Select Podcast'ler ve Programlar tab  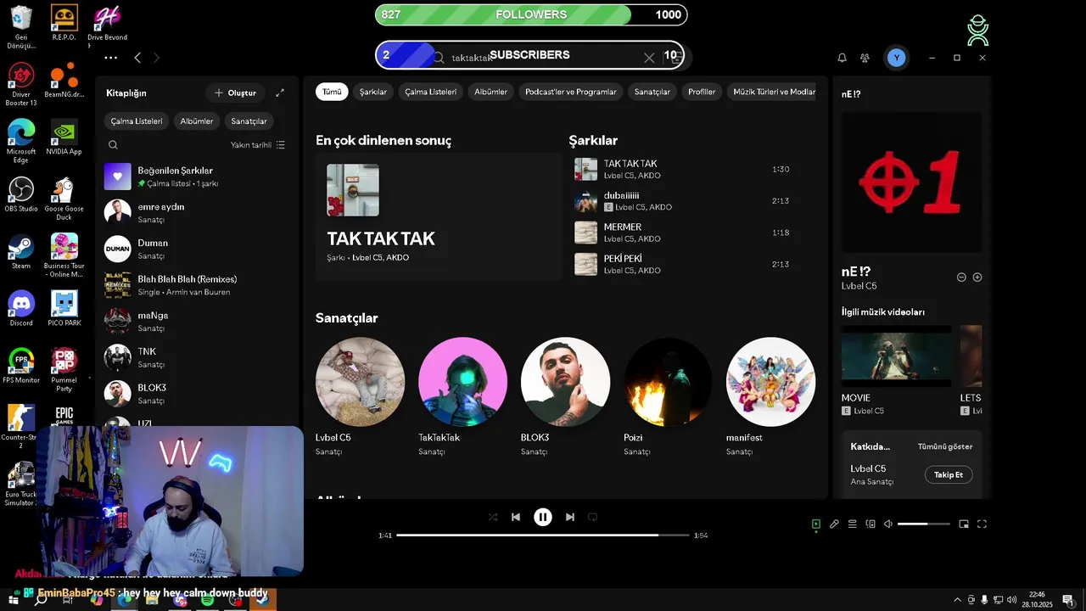[x=571, y=92]
